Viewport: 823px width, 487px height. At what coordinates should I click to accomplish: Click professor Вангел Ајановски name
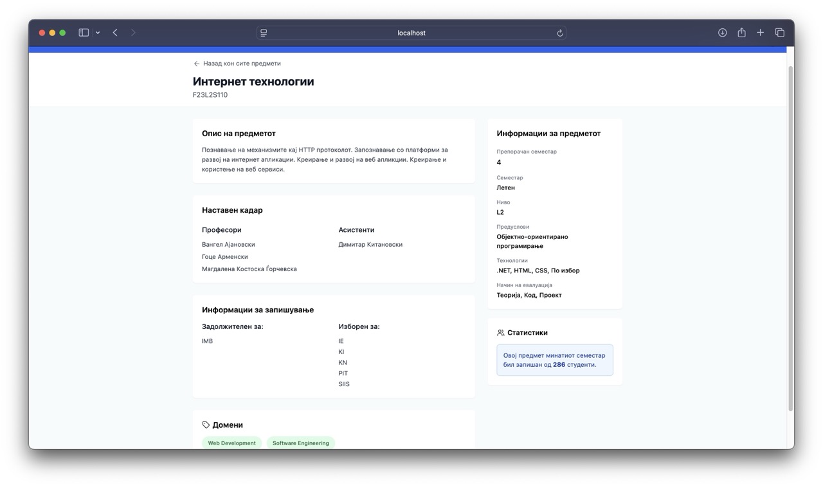tap(228, 244)
